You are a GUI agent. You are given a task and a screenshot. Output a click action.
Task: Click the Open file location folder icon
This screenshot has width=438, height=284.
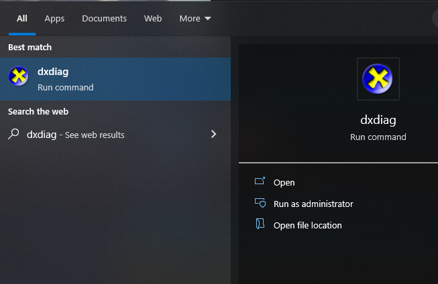click(260, 224)
